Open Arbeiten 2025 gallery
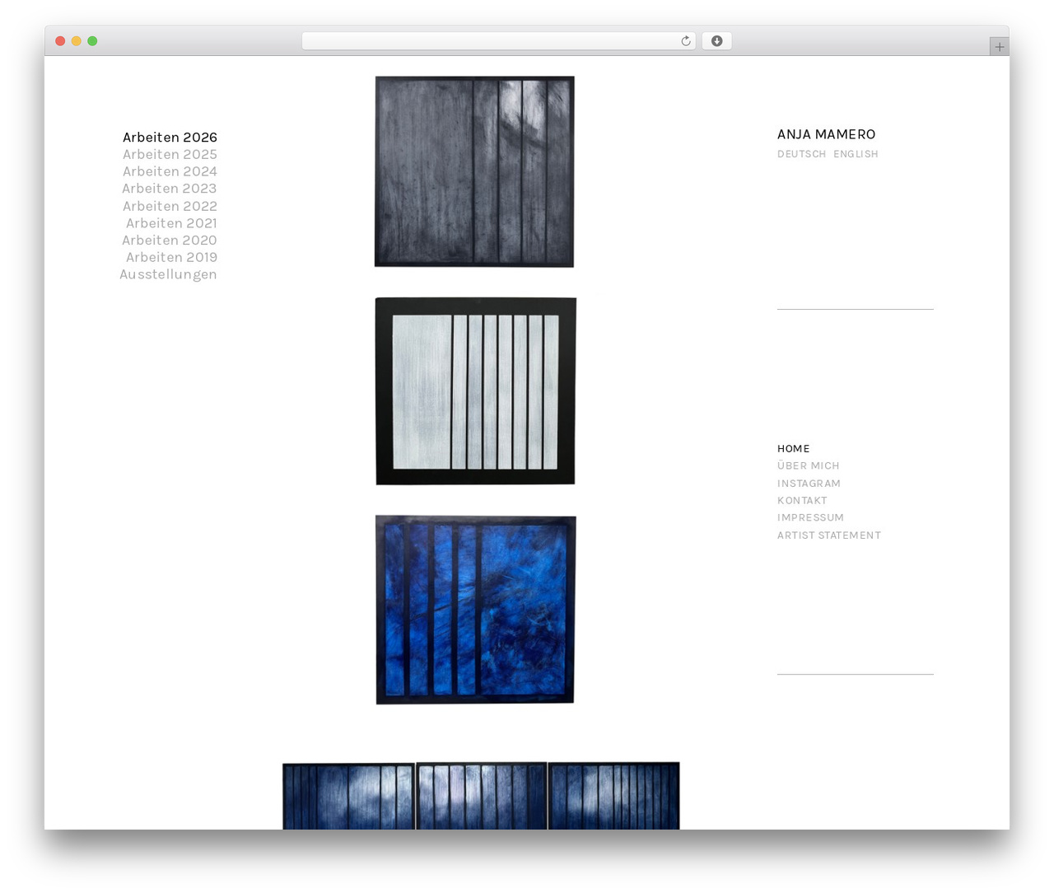The height and width of the screenshot is (893, 1054). click(x=170, y=154)
